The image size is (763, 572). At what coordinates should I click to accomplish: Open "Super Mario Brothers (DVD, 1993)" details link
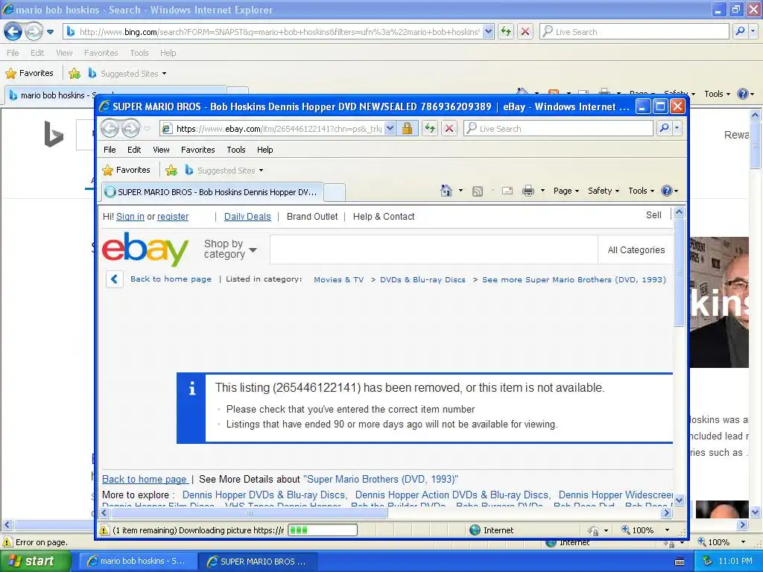point(380,479)
